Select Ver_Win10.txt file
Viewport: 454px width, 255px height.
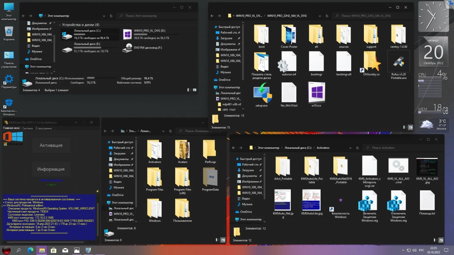(x=289, y=95)
